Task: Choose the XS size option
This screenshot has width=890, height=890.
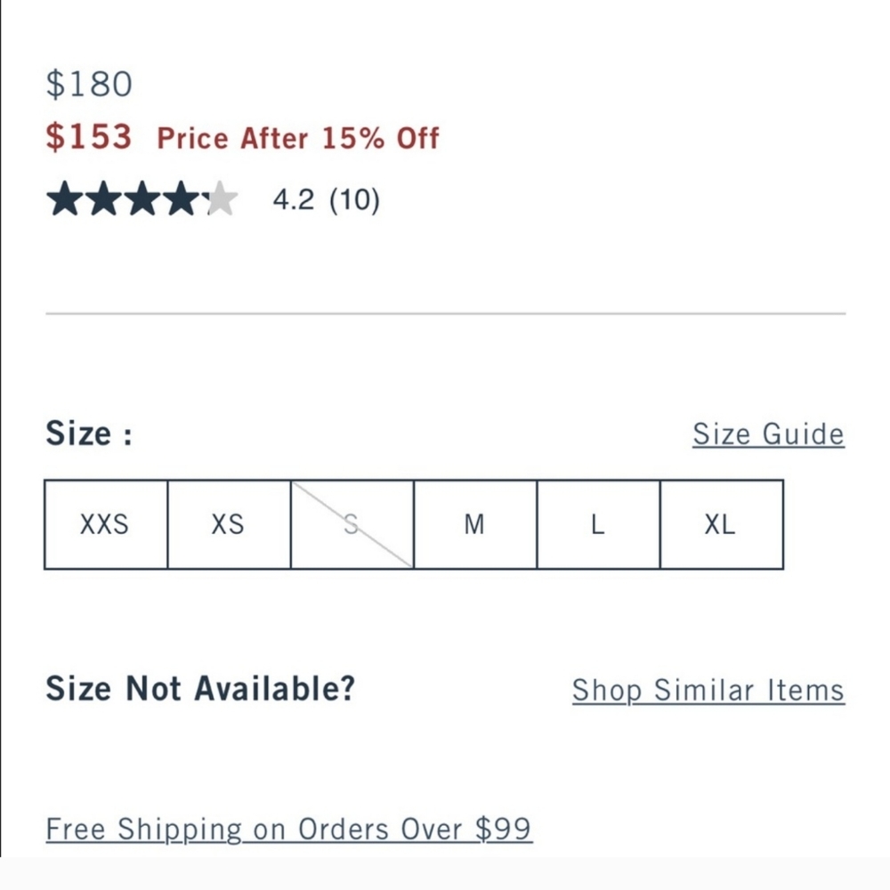Action: [x=228, y=524]
